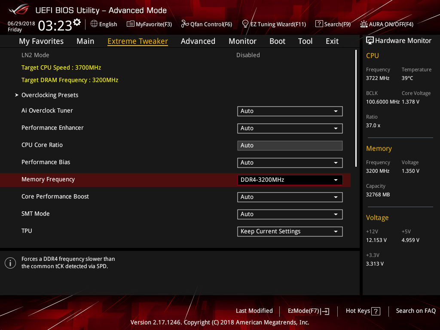This screenshot has width=440, height=330.
Task: Click the AURA light icon
Action: coord(364,24)
